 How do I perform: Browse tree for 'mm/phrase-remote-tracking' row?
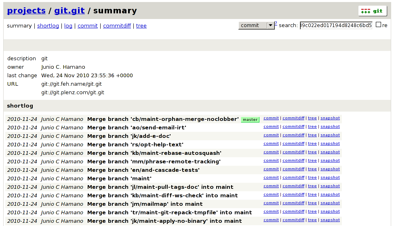tap(312, 161)
